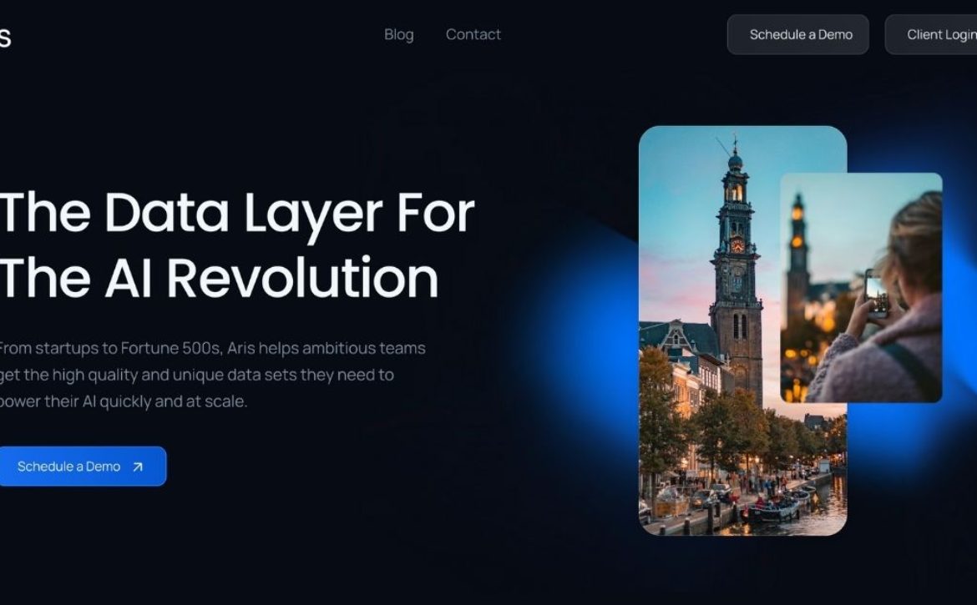Click the blue Schedule a Demo text
Screen dimensions: 977x605
(x=68, y=466)
